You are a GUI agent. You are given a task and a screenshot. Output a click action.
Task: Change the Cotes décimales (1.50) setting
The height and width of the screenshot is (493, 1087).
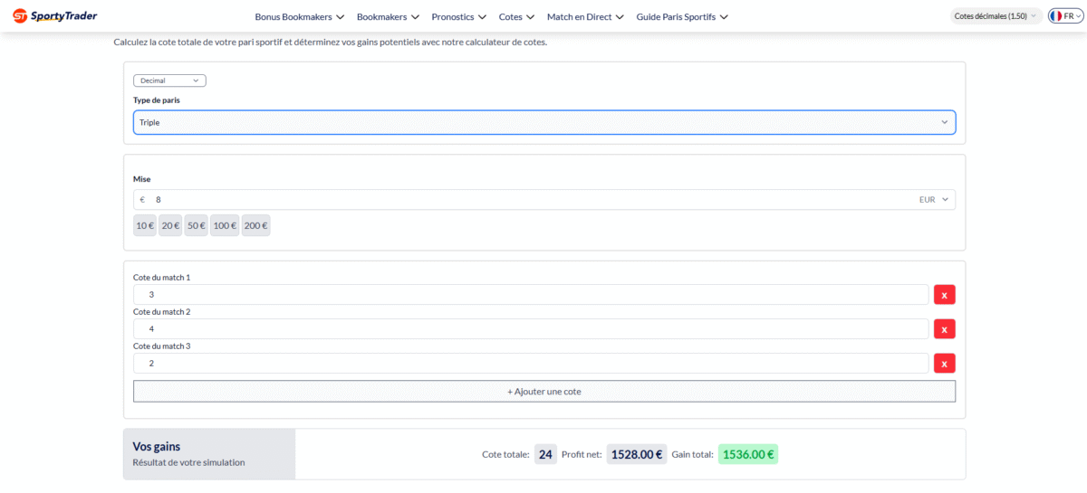tap(996, 16)
